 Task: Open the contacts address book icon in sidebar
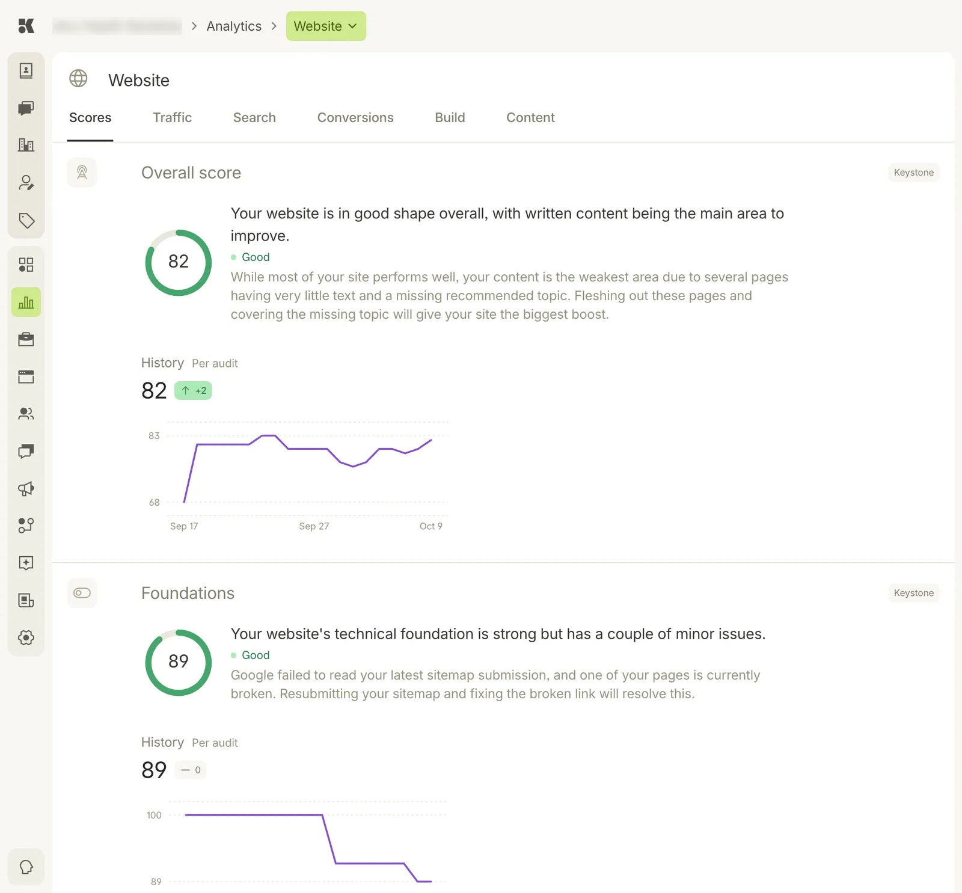26,71
